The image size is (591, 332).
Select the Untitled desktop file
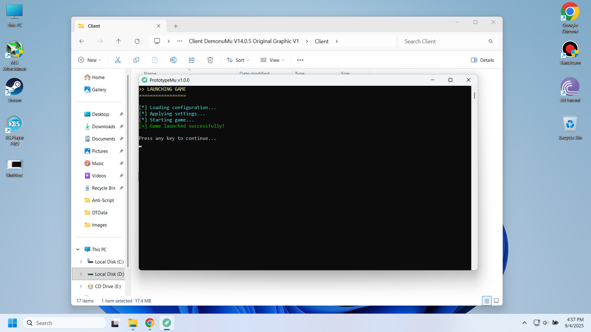(14, 167)
